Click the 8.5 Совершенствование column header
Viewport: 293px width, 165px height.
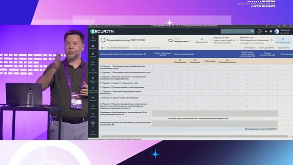[x=227, y=61]
